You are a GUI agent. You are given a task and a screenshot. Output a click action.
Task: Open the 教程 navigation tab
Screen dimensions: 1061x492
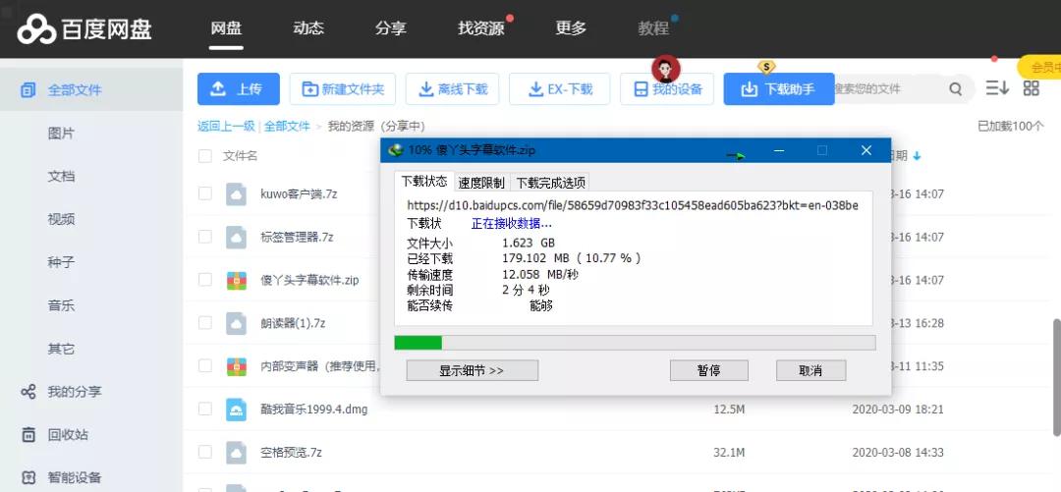[653, 28]
